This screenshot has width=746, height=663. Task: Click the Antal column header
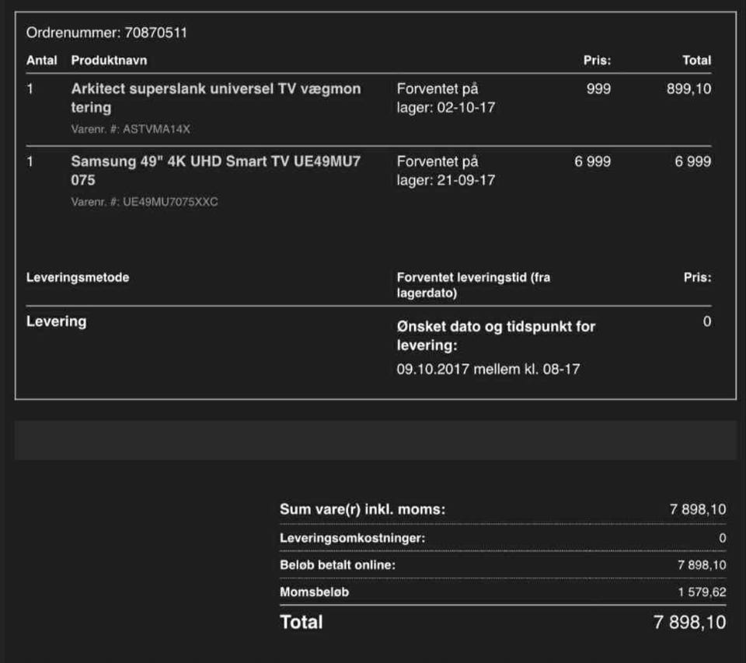[41, 61]
